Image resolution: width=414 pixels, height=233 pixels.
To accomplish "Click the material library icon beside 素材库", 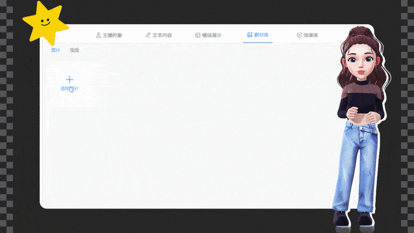I will (249, 35).
